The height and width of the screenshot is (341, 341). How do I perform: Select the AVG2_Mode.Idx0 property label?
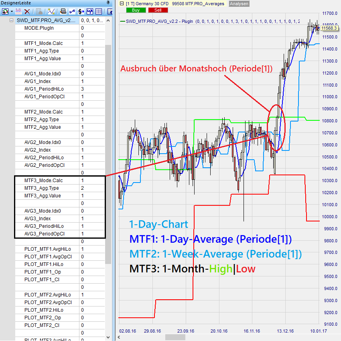pos(43,142)
